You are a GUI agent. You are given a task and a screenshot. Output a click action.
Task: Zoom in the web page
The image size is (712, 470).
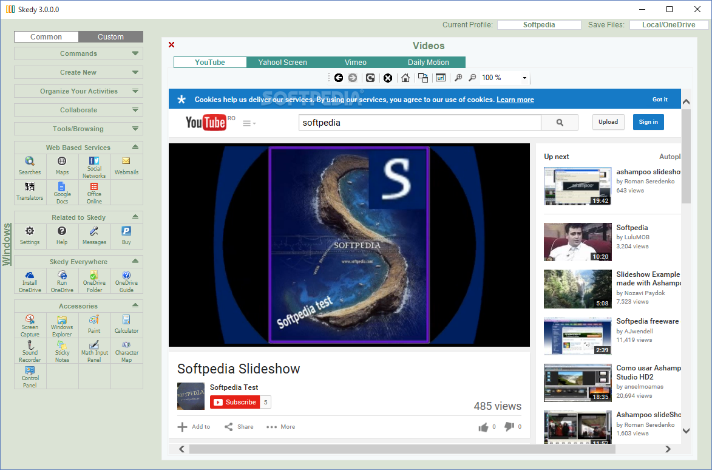459,78
